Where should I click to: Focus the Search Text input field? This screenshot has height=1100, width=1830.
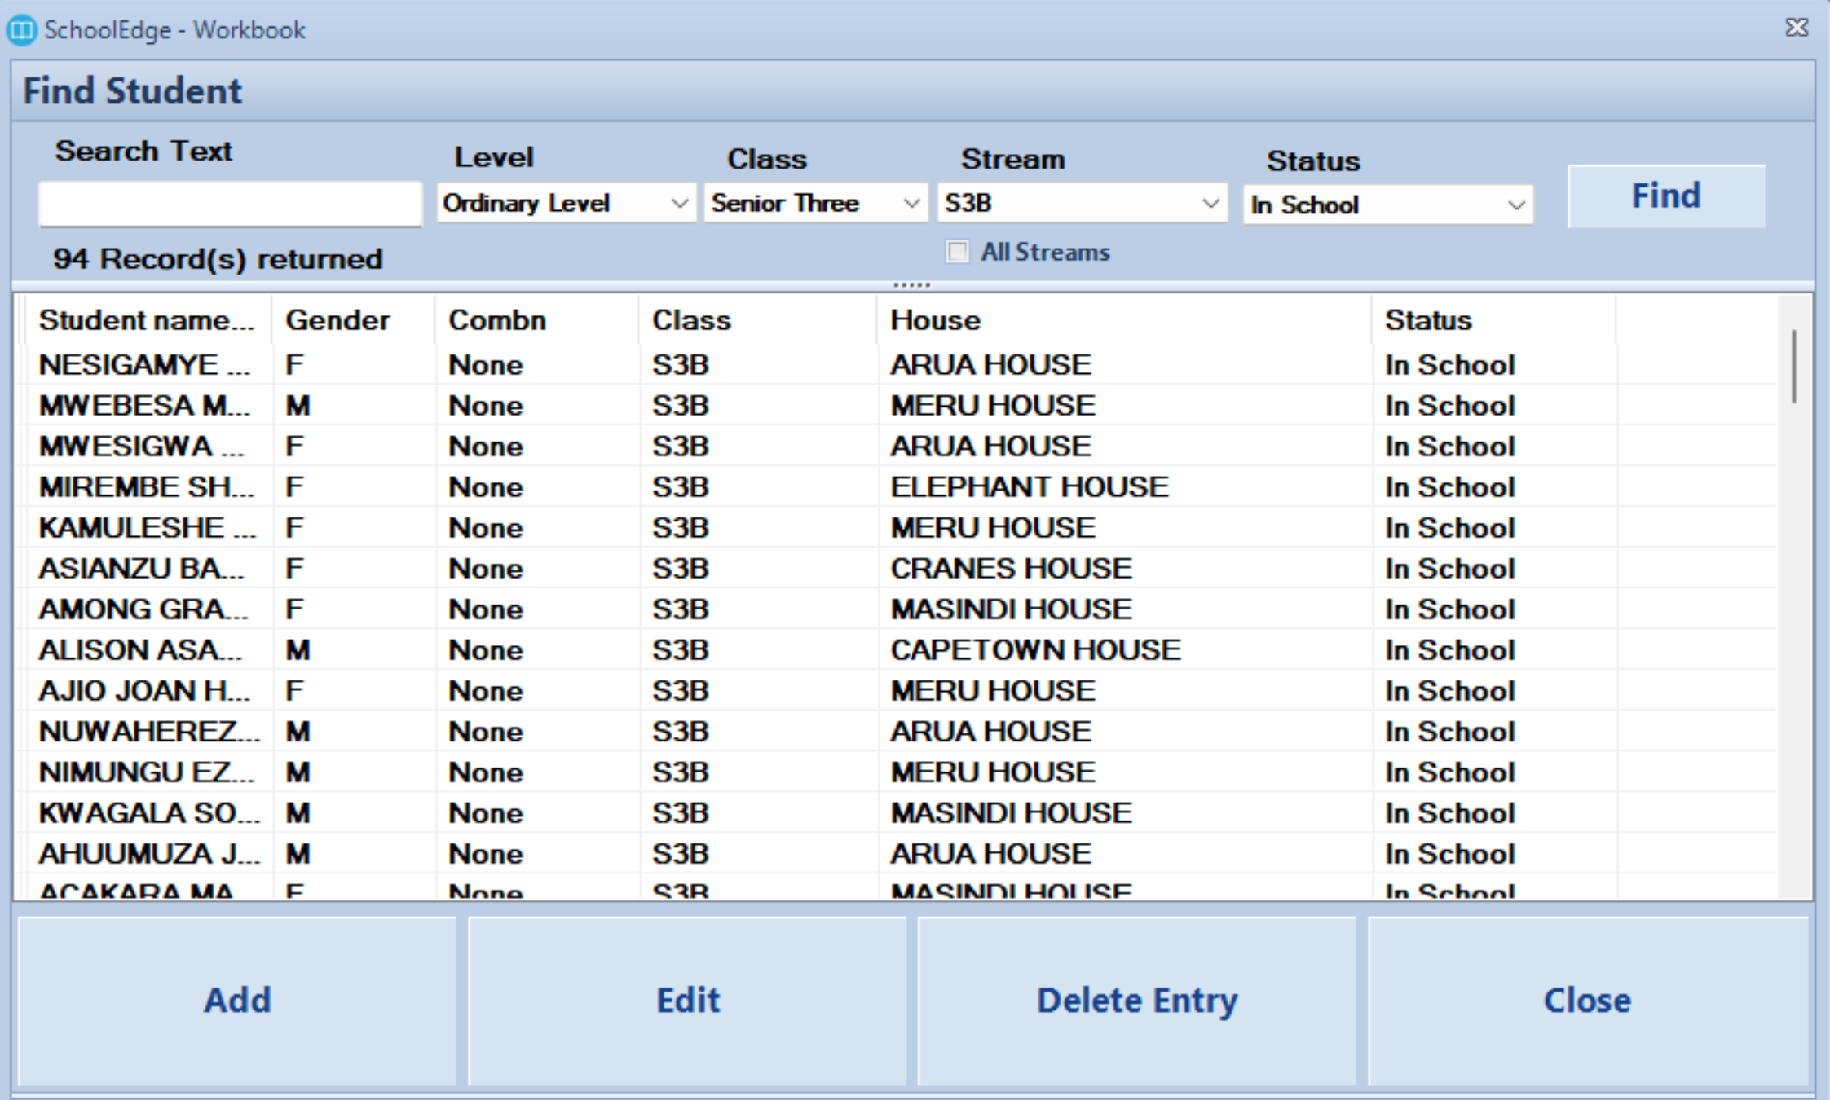pos(230,204)
